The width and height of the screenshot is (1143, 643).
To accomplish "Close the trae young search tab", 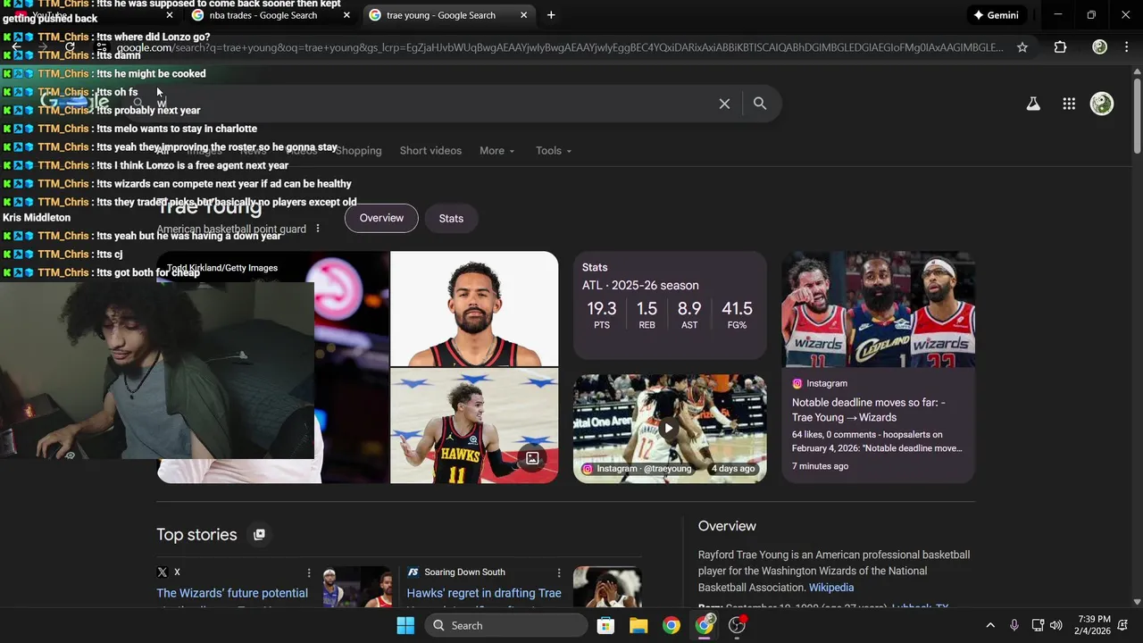I will point(524,15).
